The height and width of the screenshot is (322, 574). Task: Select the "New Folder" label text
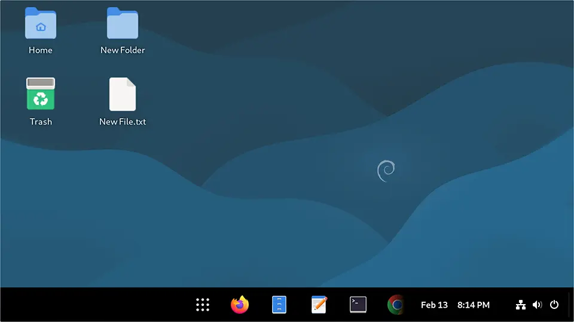click(x=123, y=50)
